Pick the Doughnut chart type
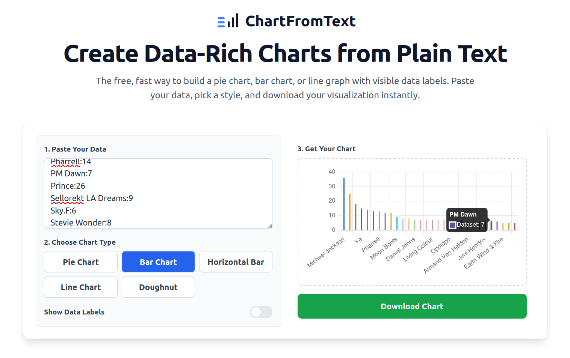This screenshot has height=358, width=570. click(x=158, y=287)
